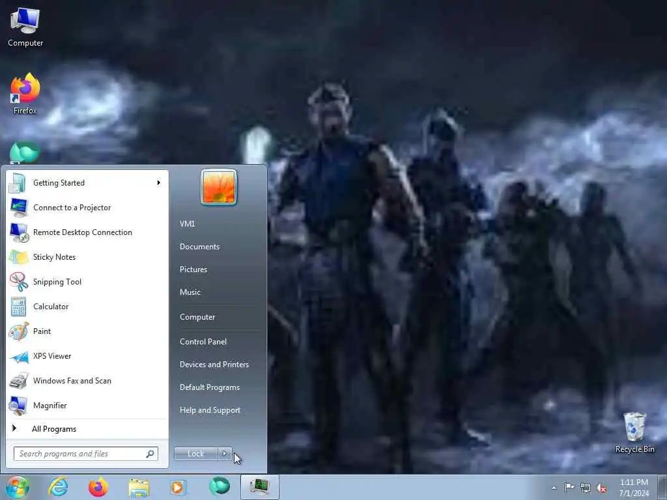Click the search magnifier icon
Viewport: 667px width, 500px height.
pos(150,454)
